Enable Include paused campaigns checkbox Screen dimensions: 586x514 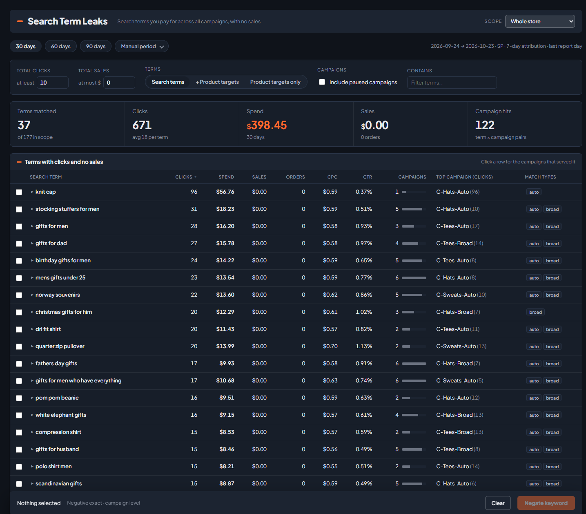pos(322,82)
